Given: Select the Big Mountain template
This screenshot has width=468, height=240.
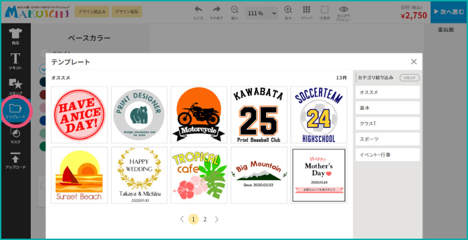Looking at the screenshot, I should (x=259, y=175).
